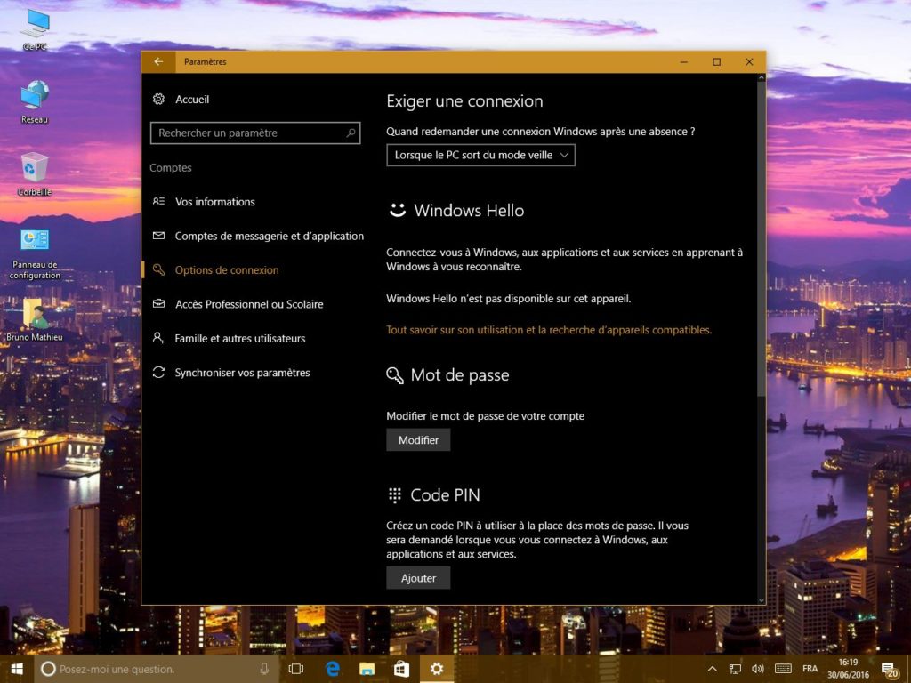This screenshot has width=911, height=683.
Task: Click the microphone icon in Cortana search
Action: coord(264,668)
